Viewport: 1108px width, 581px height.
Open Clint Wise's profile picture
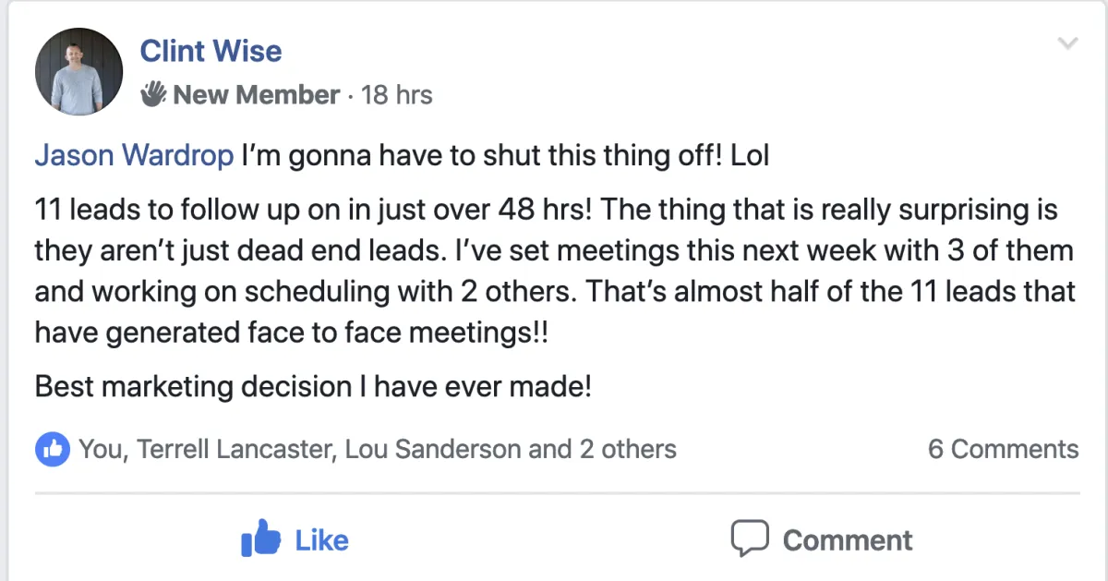pyautogui.click(x=78, y=71)
